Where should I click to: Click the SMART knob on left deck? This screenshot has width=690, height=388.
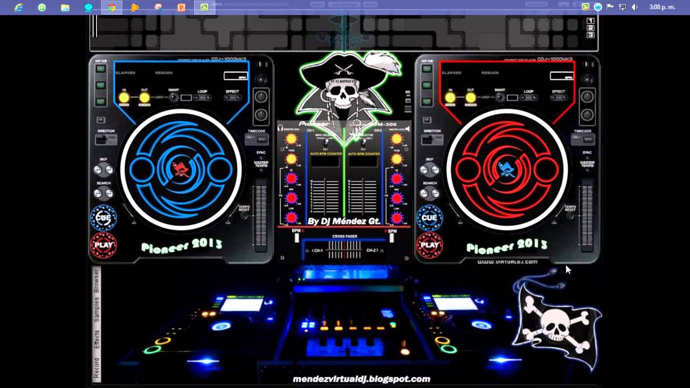pyautogui.click(x=174, y=98)
